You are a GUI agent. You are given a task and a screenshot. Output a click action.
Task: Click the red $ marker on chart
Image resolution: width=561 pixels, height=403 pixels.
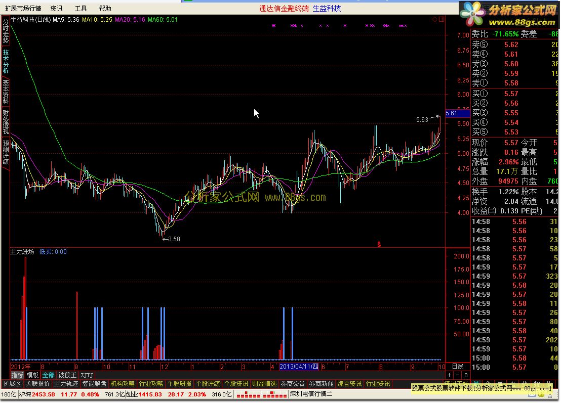[379, 244]
